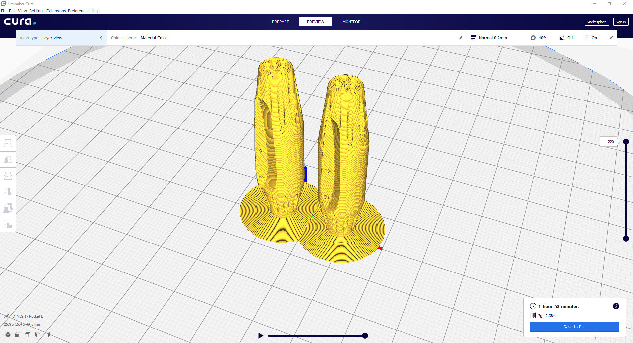Click Save to File
Screen dimensions: 633x343
(574, 327)
